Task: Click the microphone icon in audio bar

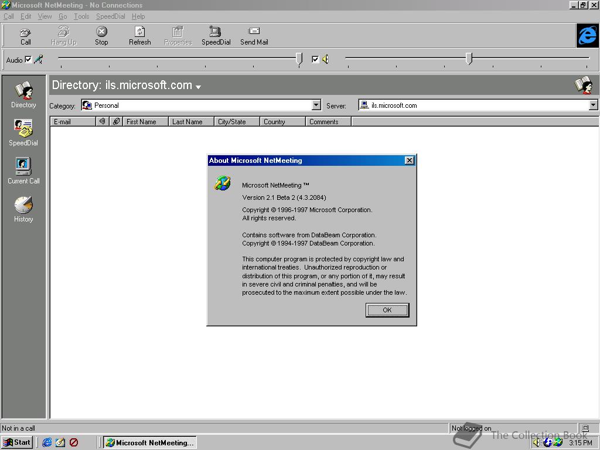Action: point(38,59)
